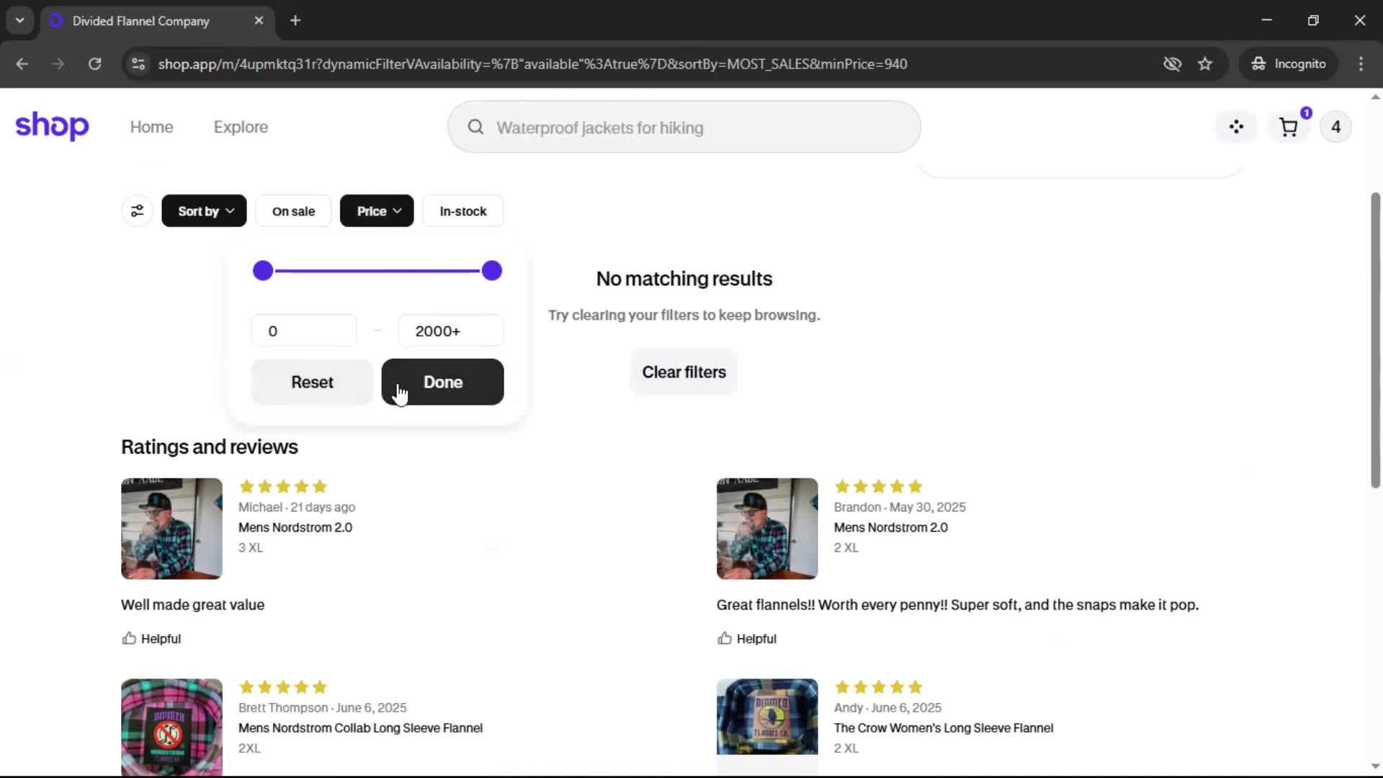The height and width of the screenshot is (778, 1383).
Task: Click the Shop AI sparkle icon
Action: click(x=1236, y=128)
